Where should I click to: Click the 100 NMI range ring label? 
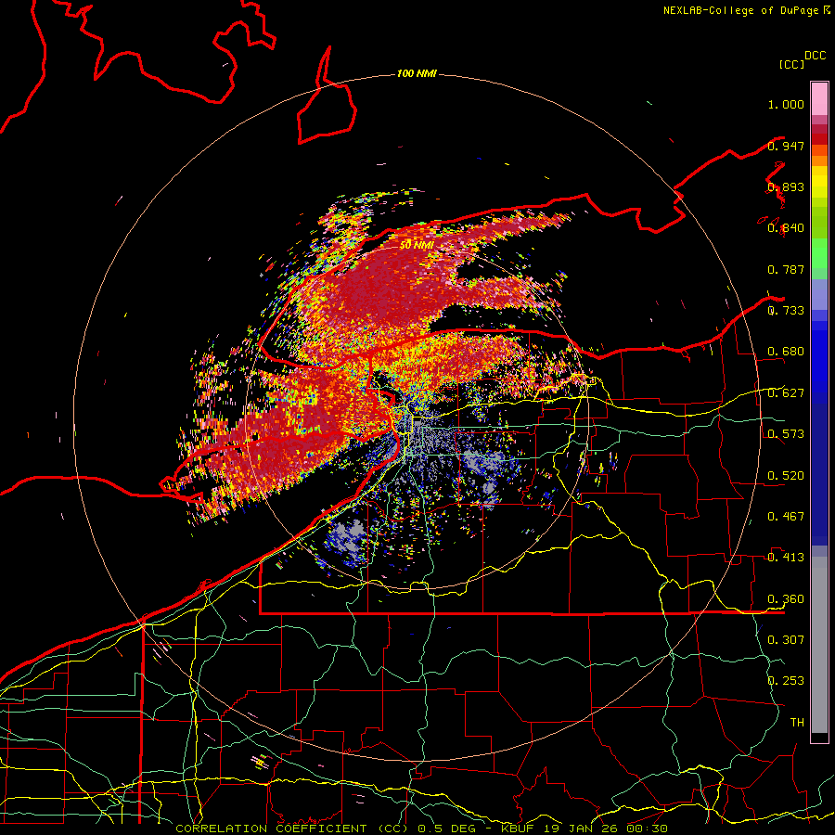(417, 73)
